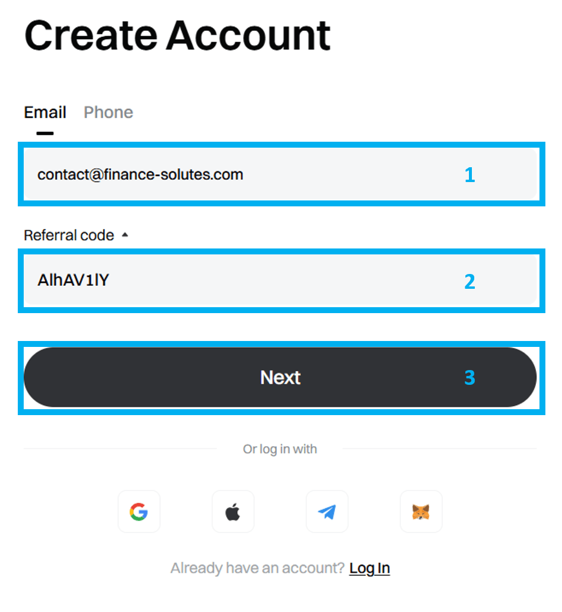562x612 pixels.
Task: Log in with MetaMask fox icon
Action: pyautogui.click(x=421, y=512)
